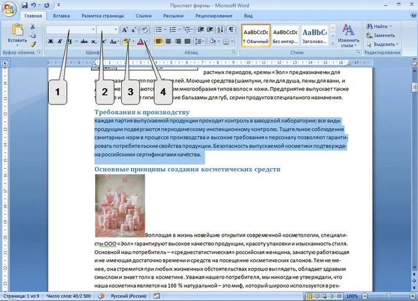Viewport: 418px width, 301px height.
Task: Open the Разметка страницы tab
Action: coord(102,16)
